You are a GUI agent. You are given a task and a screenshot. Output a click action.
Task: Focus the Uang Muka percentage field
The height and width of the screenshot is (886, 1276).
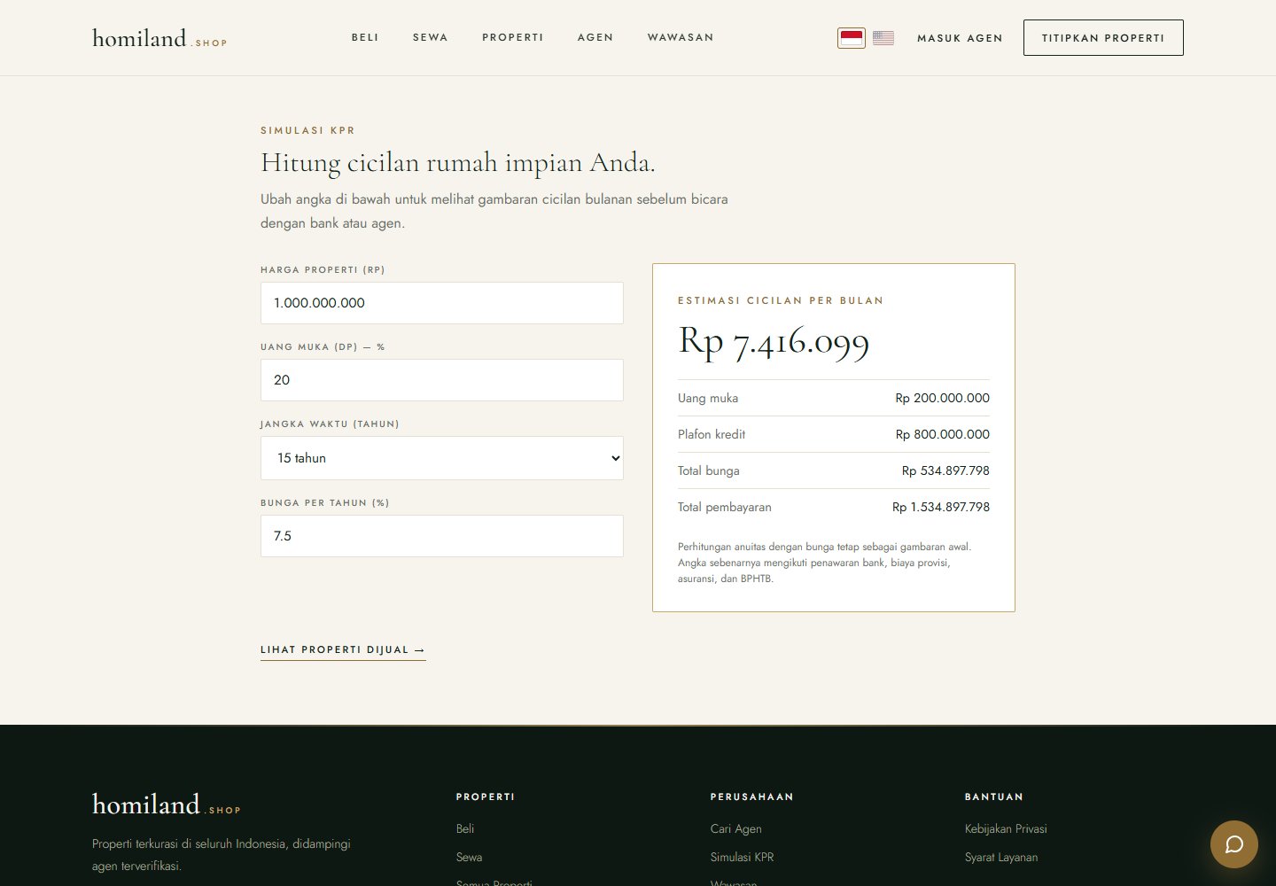click(442, 380)
